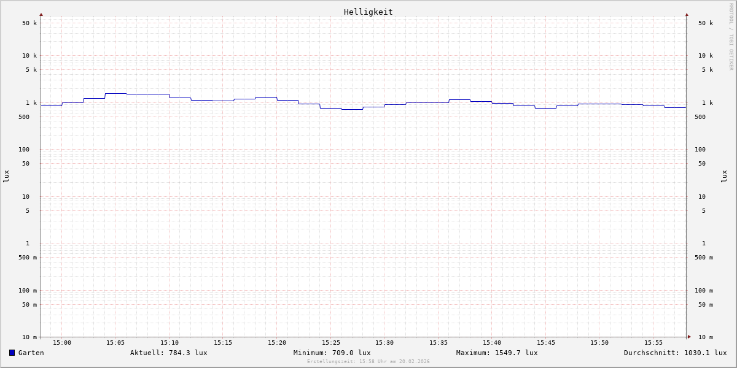Click the red arrowhead atop the left y-axis
This screenshot has height=368, width=737.
coord(41,15)
